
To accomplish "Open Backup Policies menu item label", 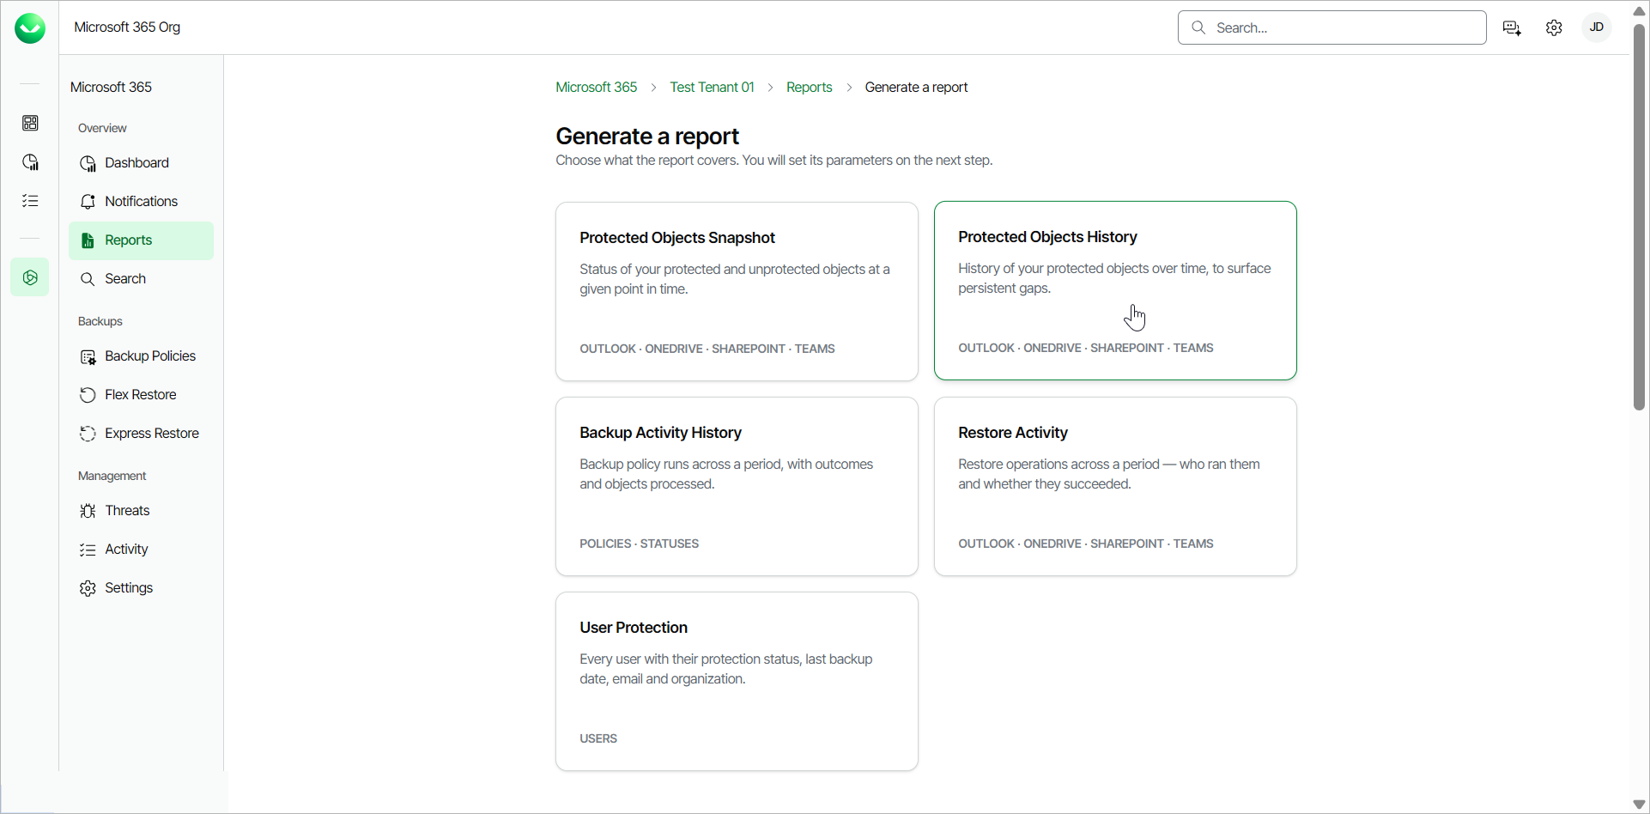I will (x=150, y=356).
